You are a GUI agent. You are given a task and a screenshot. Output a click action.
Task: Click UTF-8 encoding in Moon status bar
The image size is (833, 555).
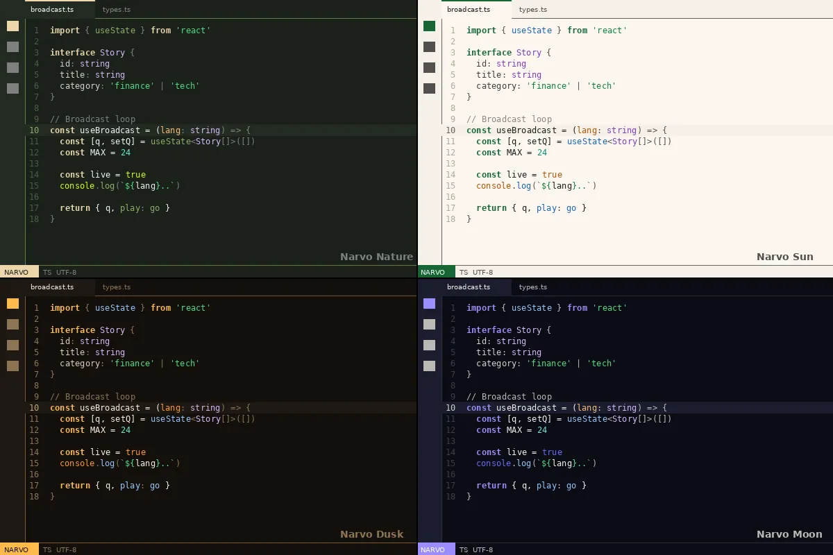tap(483, 550)
